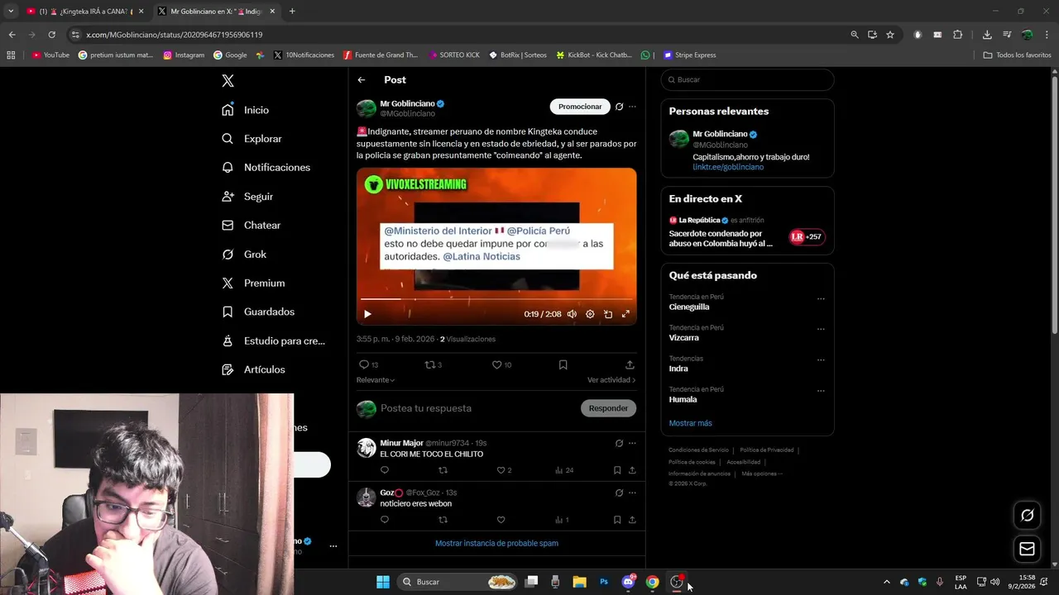Screen dimensions: 1059x595
Task: Share the main post
Action: click(630, 364)
